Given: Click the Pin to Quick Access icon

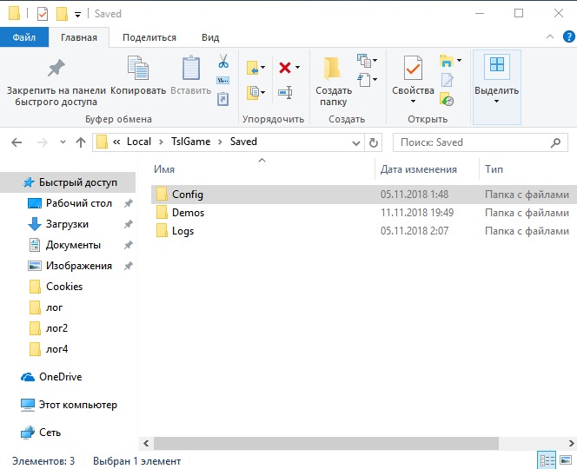Looking at the screenshot, I should click(x=56, y=69).
